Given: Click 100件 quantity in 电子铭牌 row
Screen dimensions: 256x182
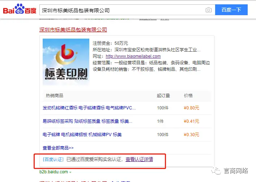Looking at the screenshot, I should point(163,135).
